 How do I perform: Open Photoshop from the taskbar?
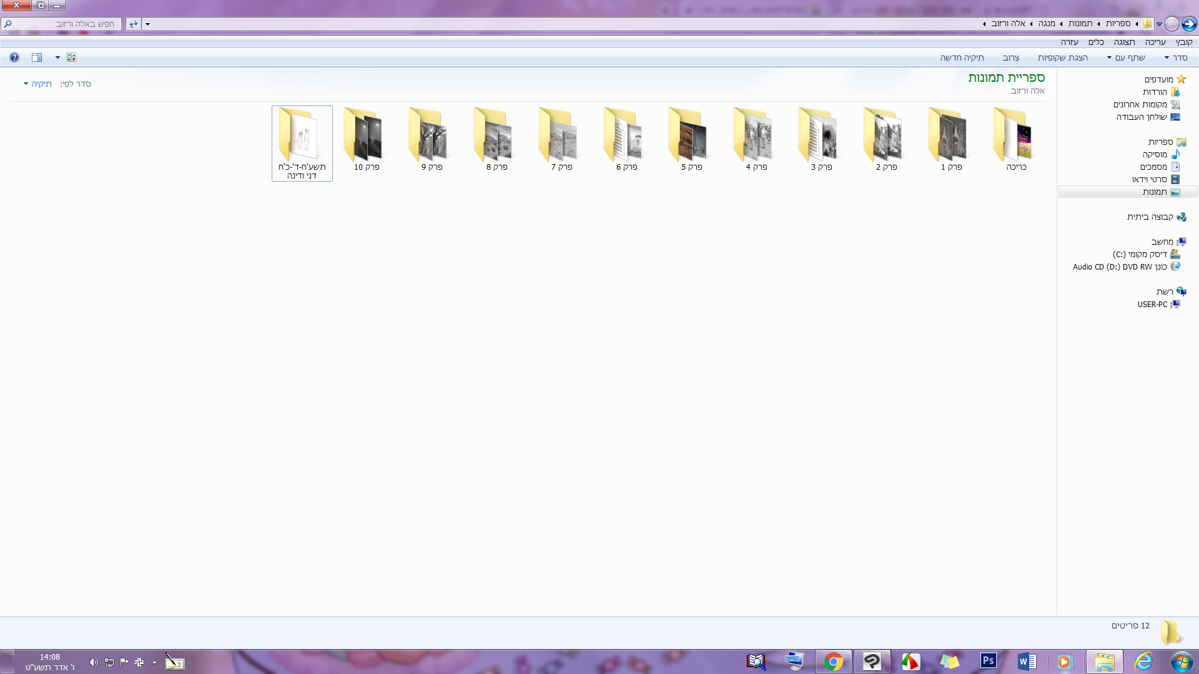988,661
